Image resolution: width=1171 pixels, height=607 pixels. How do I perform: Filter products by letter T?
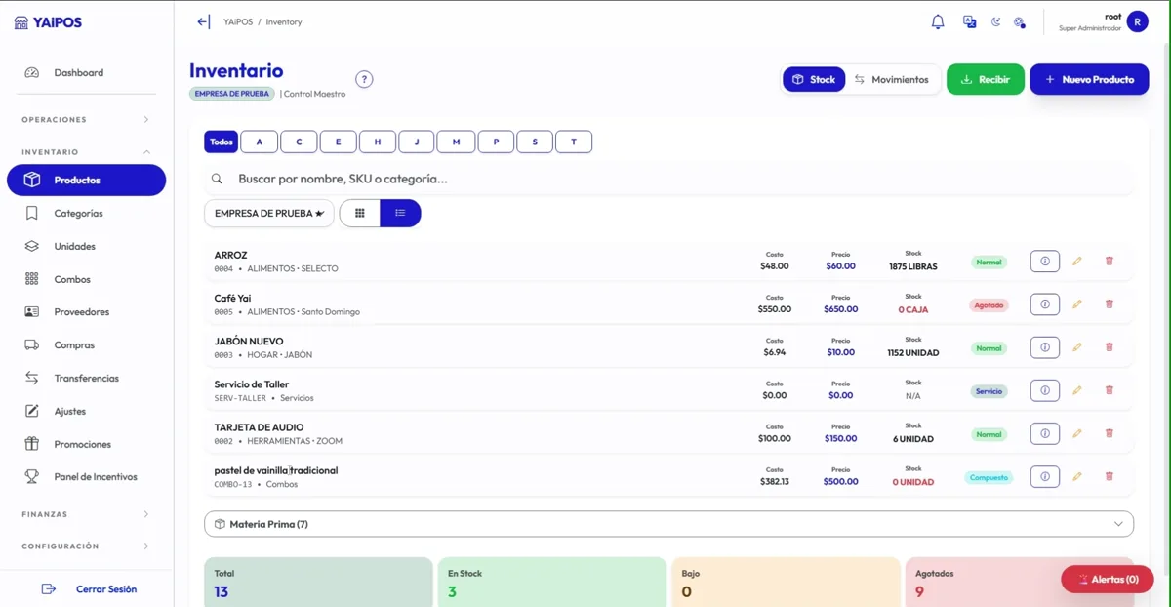pos(574,142)
